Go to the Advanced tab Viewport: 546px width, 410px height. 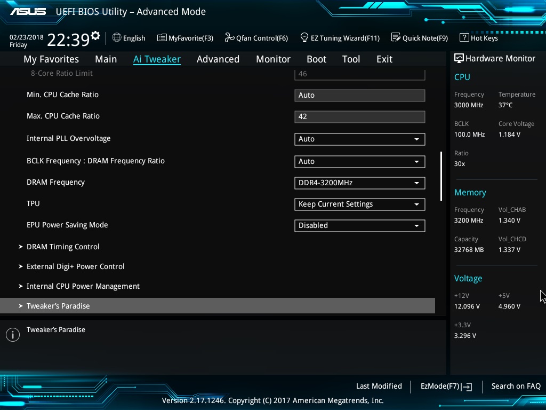pos(218,59)
